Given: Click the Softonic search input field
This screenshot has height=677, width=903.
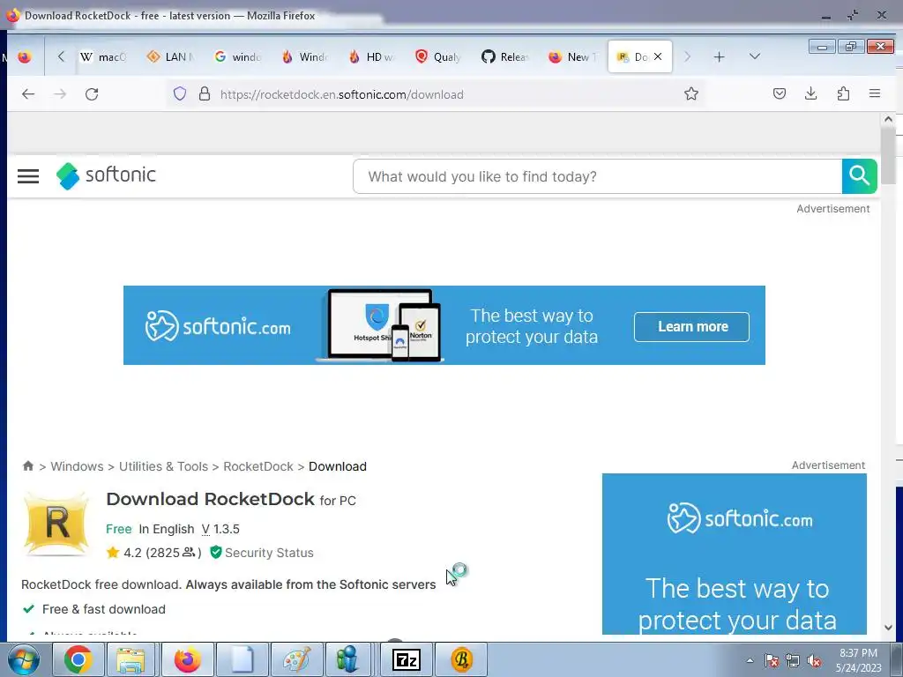Looking at the screenshot, I should pos(598,176).
